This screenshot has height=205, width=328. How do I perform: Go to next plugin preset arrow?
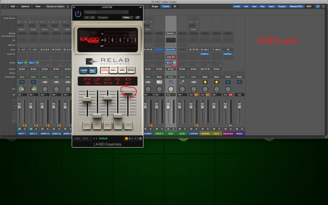(x=92, y=17)
